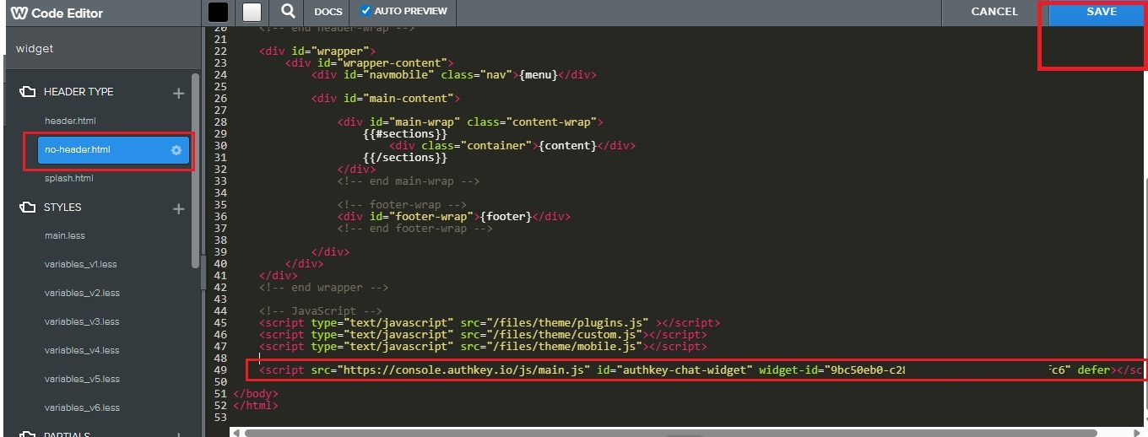Select the white editor theme swatch
Image resolution: width=1148 pixels, height=437 pixels.
coord(252,12)
